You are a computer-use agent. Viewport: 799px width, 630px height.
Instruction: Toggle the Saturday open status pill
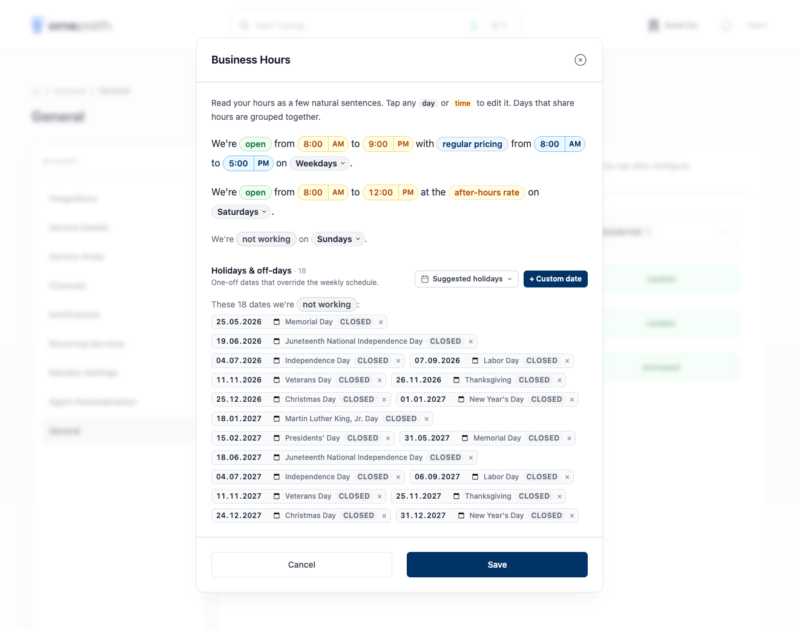point(255,192)
